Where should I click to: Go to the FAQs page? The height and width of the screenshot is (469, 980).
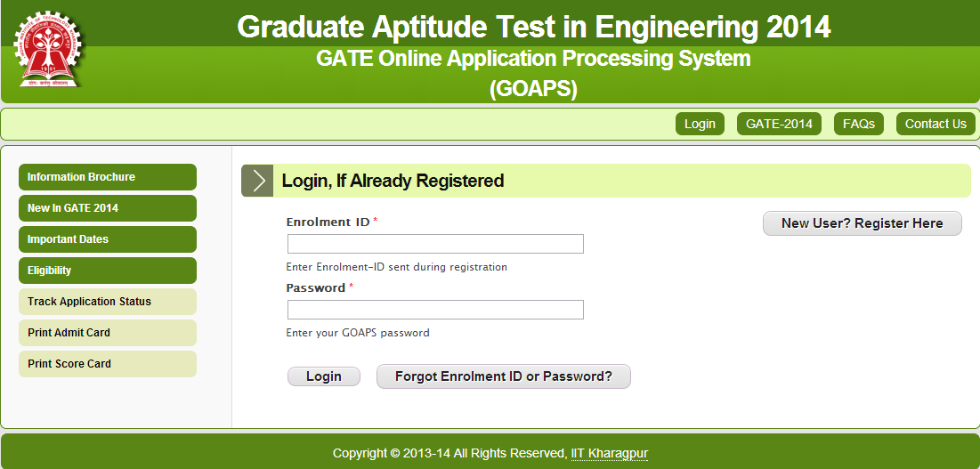(858, 124)
